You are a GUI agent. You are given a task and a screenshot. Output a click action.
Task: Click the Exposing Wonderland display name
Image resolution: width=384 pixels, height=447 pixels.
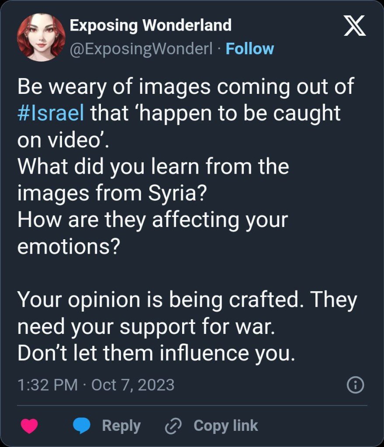(150, 26)
